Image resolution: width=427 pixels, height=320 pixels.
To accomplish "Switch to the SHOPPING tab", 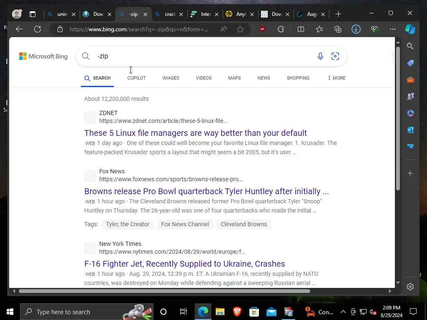I will 298,78.
